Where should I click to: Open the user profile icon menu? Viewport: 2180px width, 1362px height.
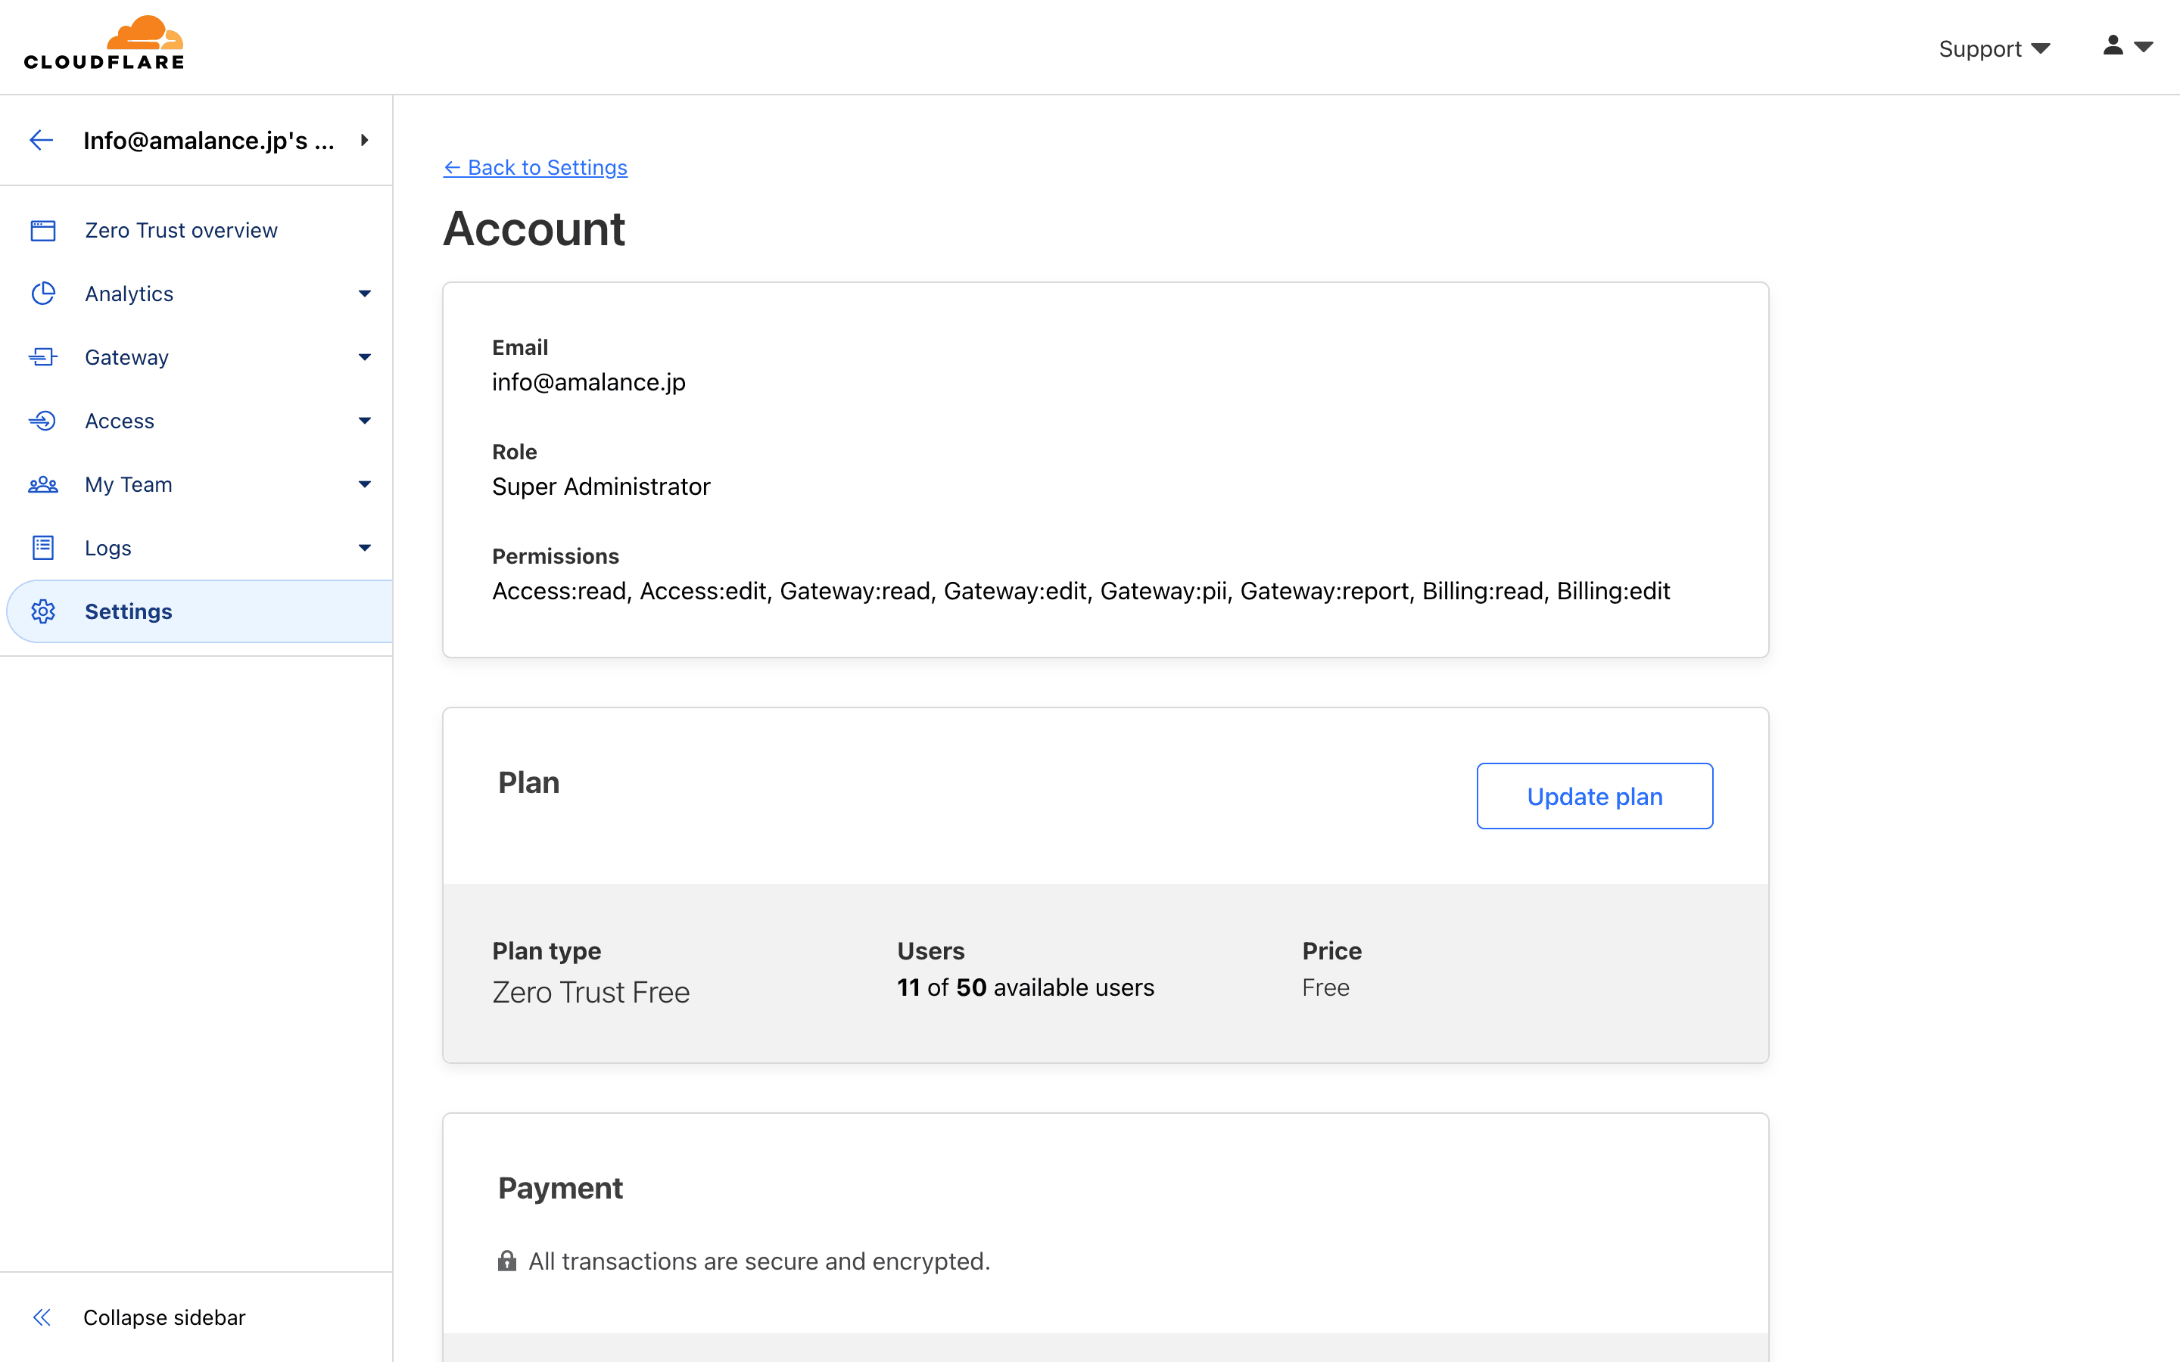tap(2113, 45)
